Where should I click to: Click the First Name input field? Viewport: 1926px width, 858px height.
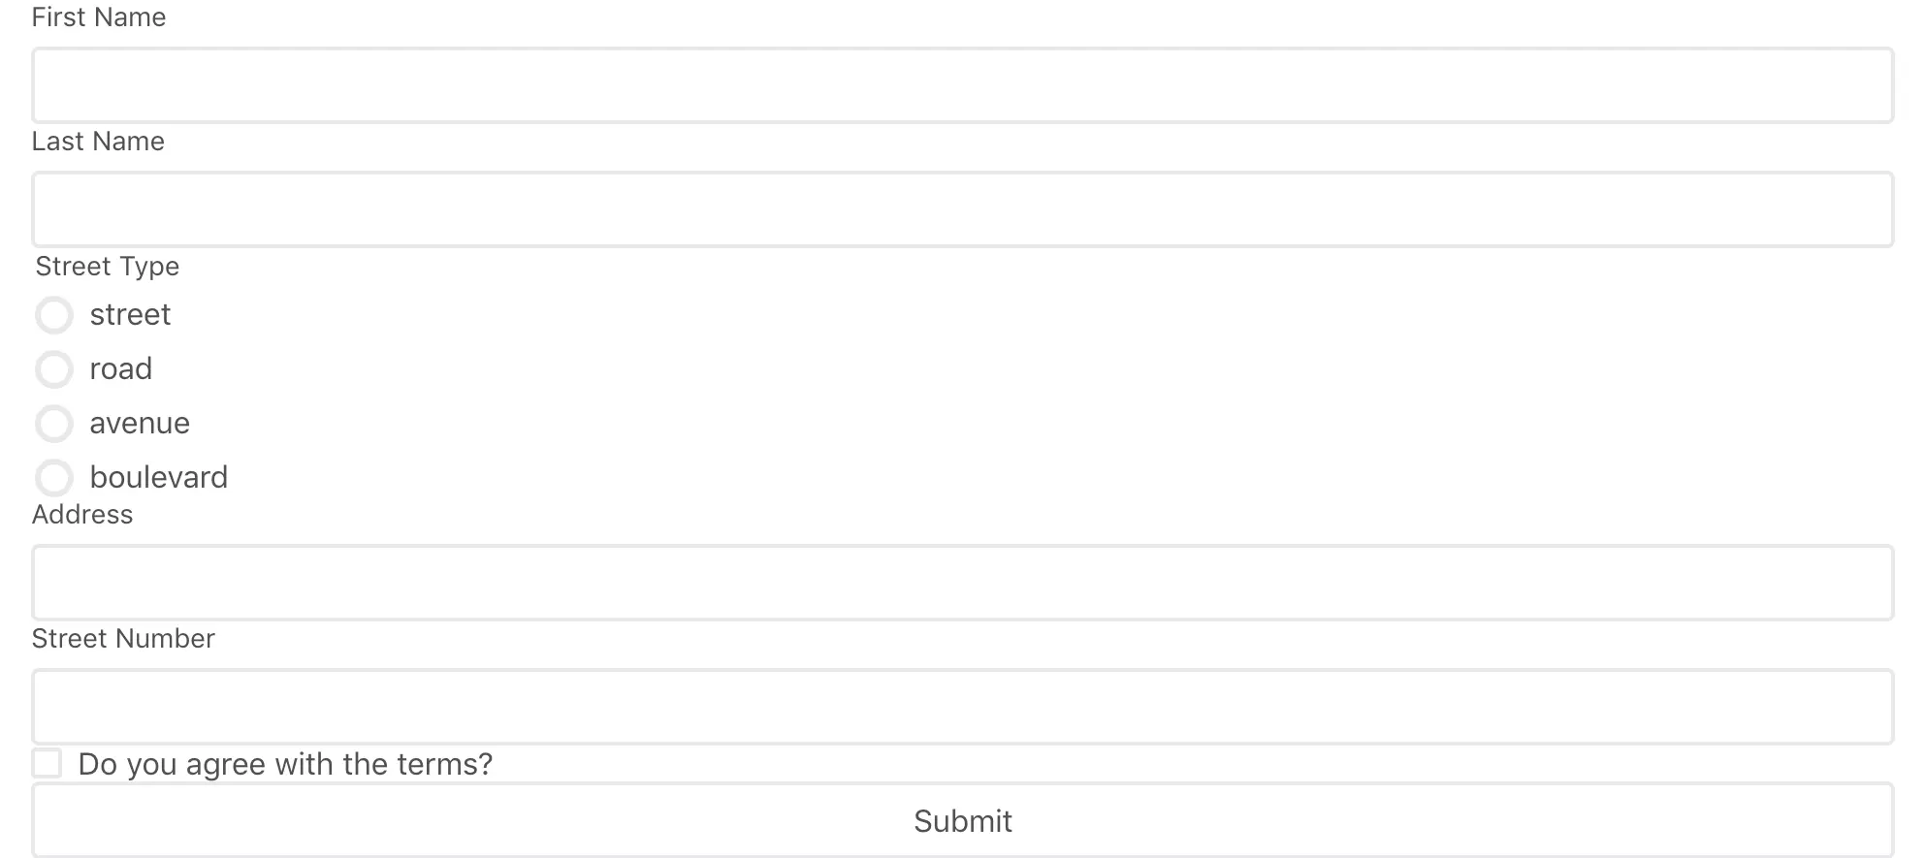click(x=962, y=85)
